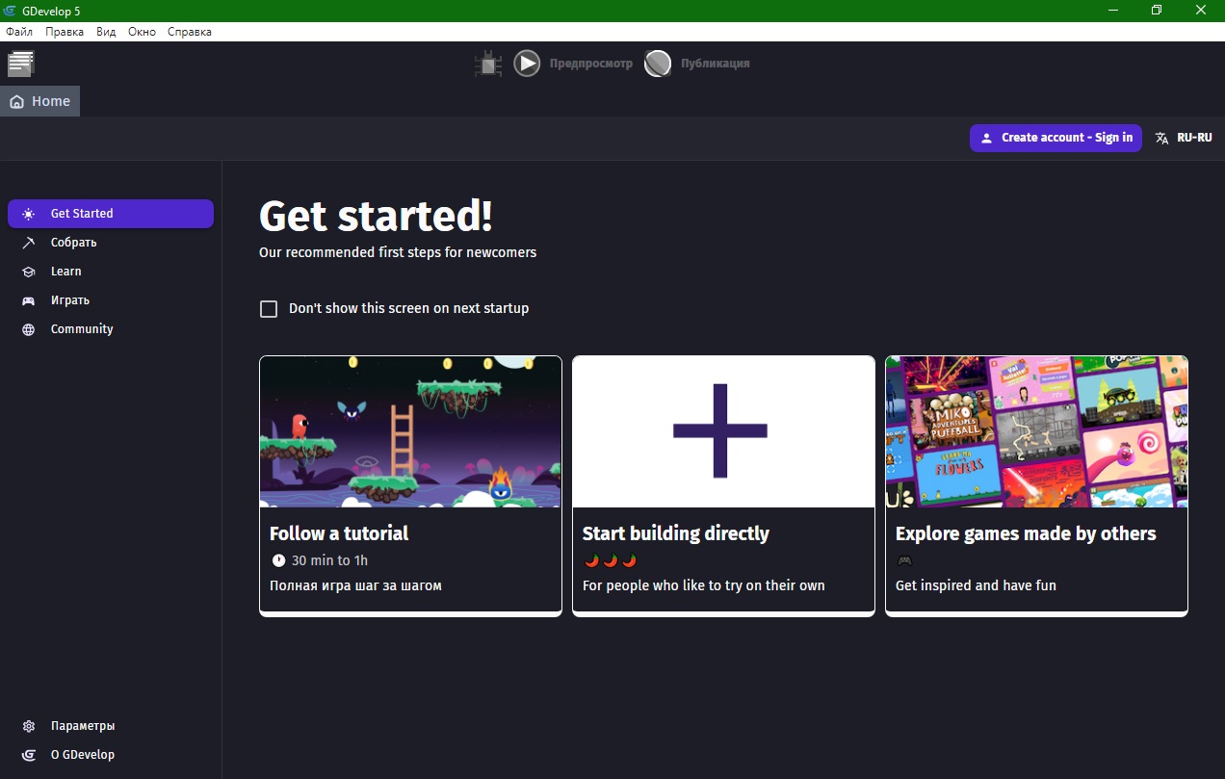Click the 30 min to 1h text
The width and height of the screenshot is (1225, 779).
tap(329, 560)
